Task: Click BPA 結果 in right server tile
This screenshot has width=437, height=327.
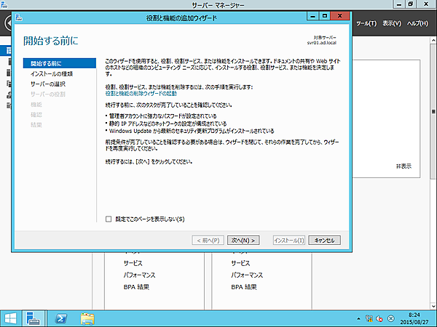Action: tap(244, 287)
